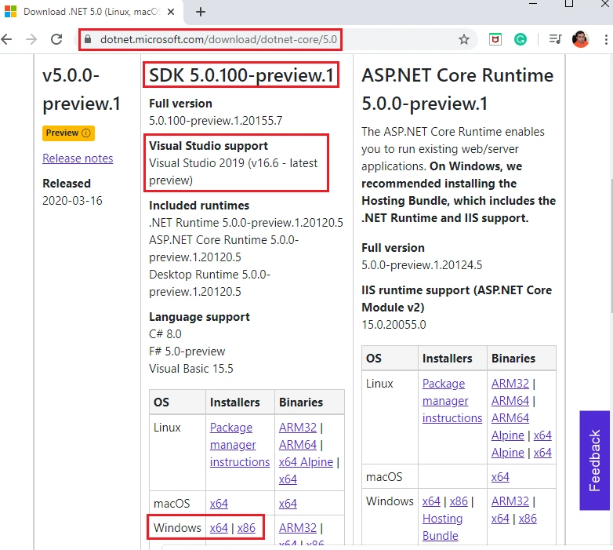Download SDK Linux x64 binary
Viewport: 613px width, 550px height.
pyautogui.click(x=288, y=479)
